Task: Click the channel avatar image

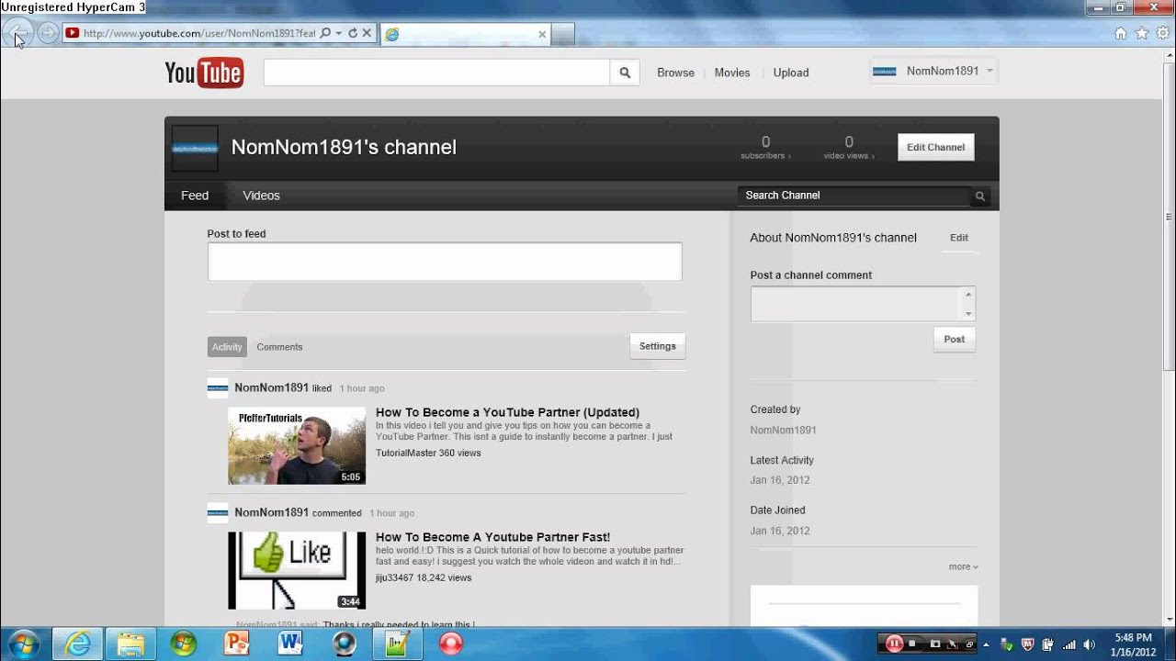Action: pyautogui.click(x=195, y=148)
